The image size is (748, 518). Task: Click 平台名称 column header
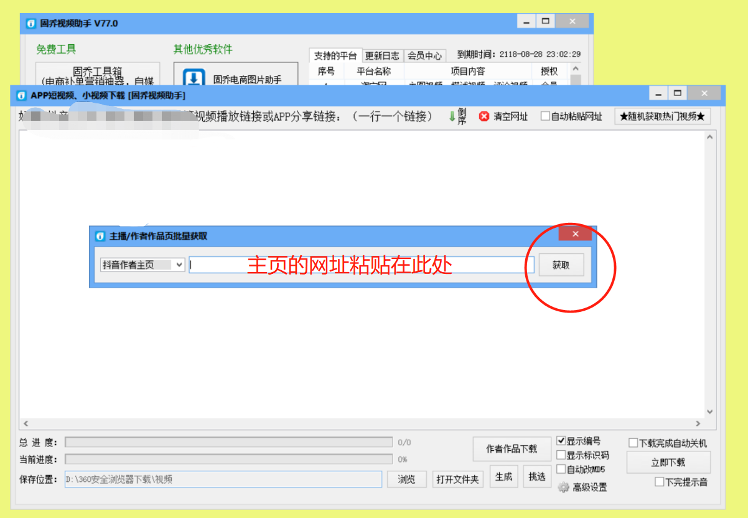click(x=374, y=72)
